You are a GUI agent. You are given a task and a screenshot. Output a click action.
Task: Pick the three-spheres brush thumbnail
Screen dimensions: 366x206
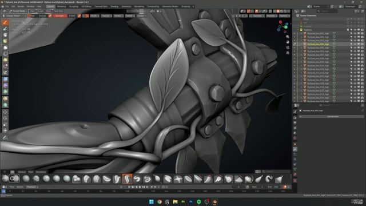coord(76,179)
